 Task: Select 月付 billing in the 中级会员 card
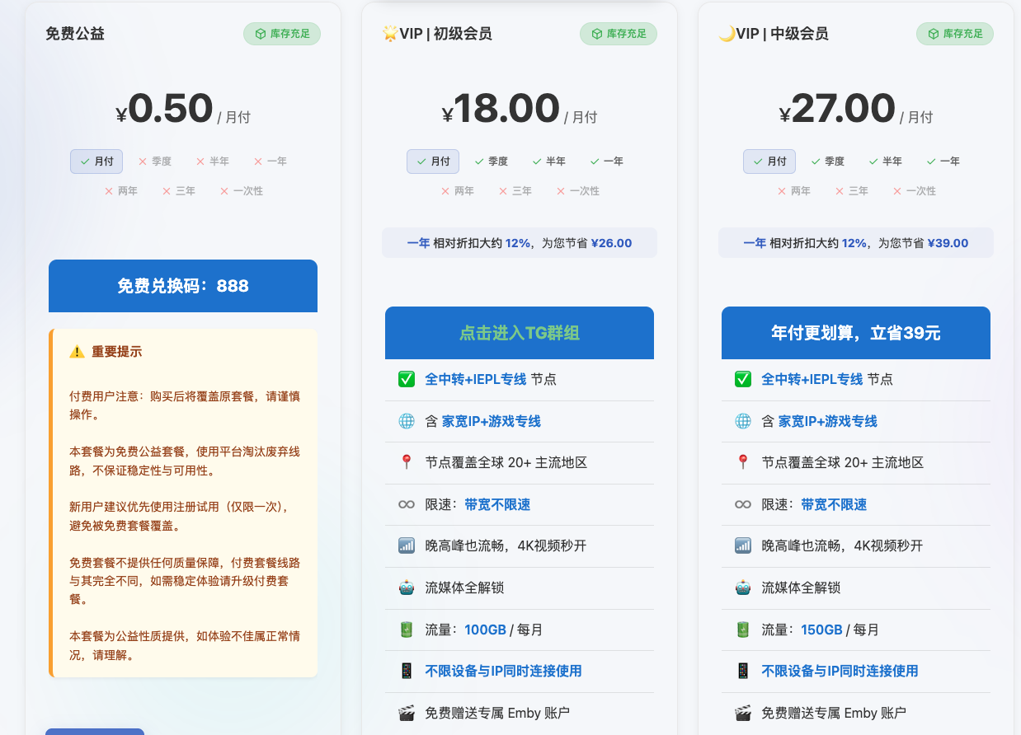[769, 162]
